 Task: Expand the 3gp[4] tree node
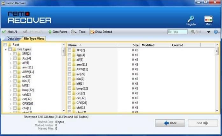(11, 59)
